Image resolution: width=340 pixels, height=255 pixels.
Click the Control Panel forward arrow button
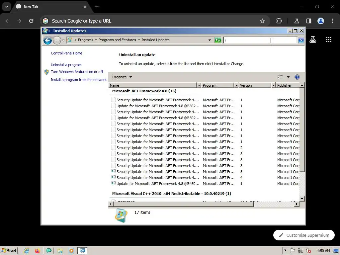pos(57,40)
